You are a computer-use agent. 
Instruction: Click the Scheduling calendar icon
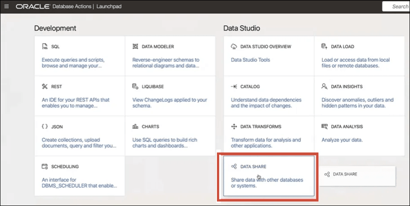pos(45,166)
